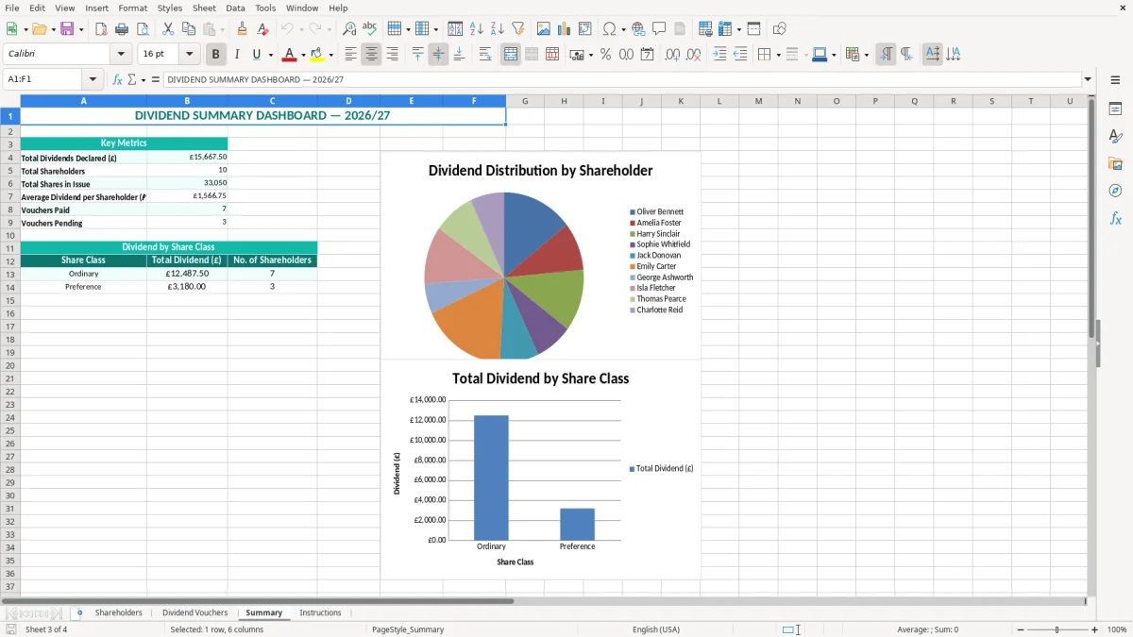Open Find and Replace
The width and height of the screenshot is (1133, 637).
[x=349, y=29]
